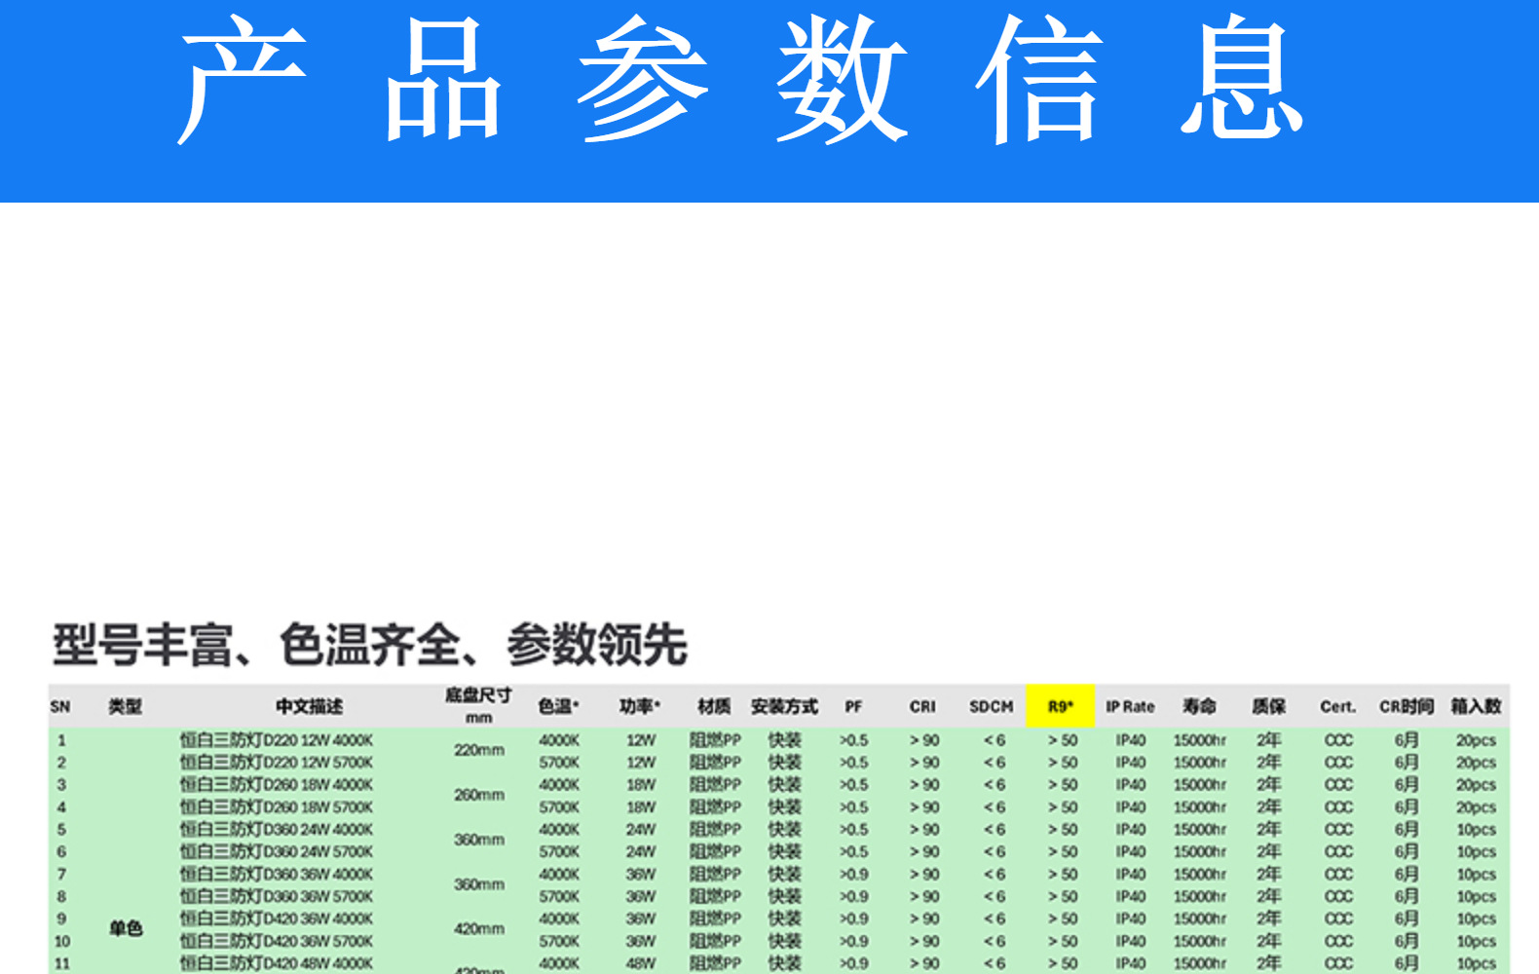Select the 箱入数 column header
This screenshot has height=974, width=1539.
click(1476, 706)
